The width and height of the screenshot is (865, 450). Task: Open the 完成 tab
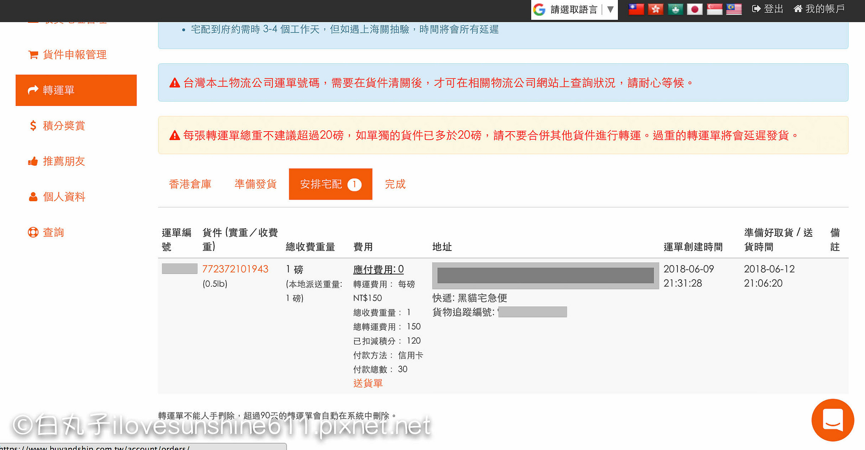(395, 184)
